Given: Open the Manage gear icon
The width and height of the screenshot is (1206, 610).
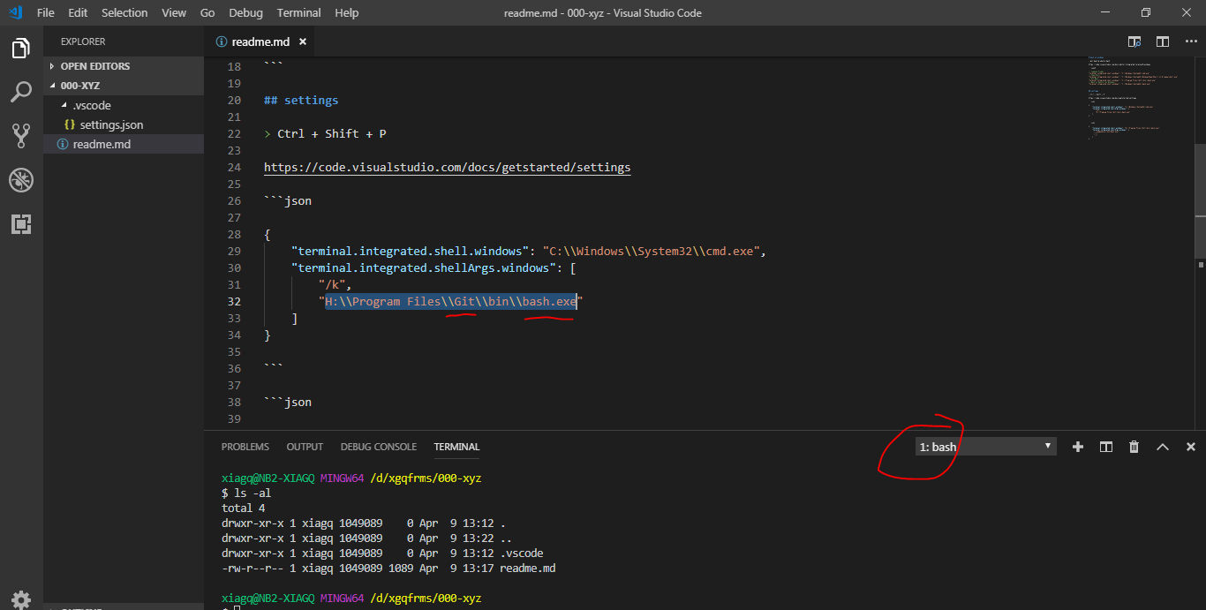Looking at the screenshot, I should [x=21, y=599].
